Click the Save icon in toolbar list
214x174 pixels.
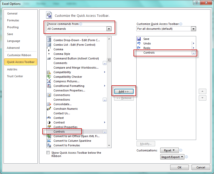point(139,39)
